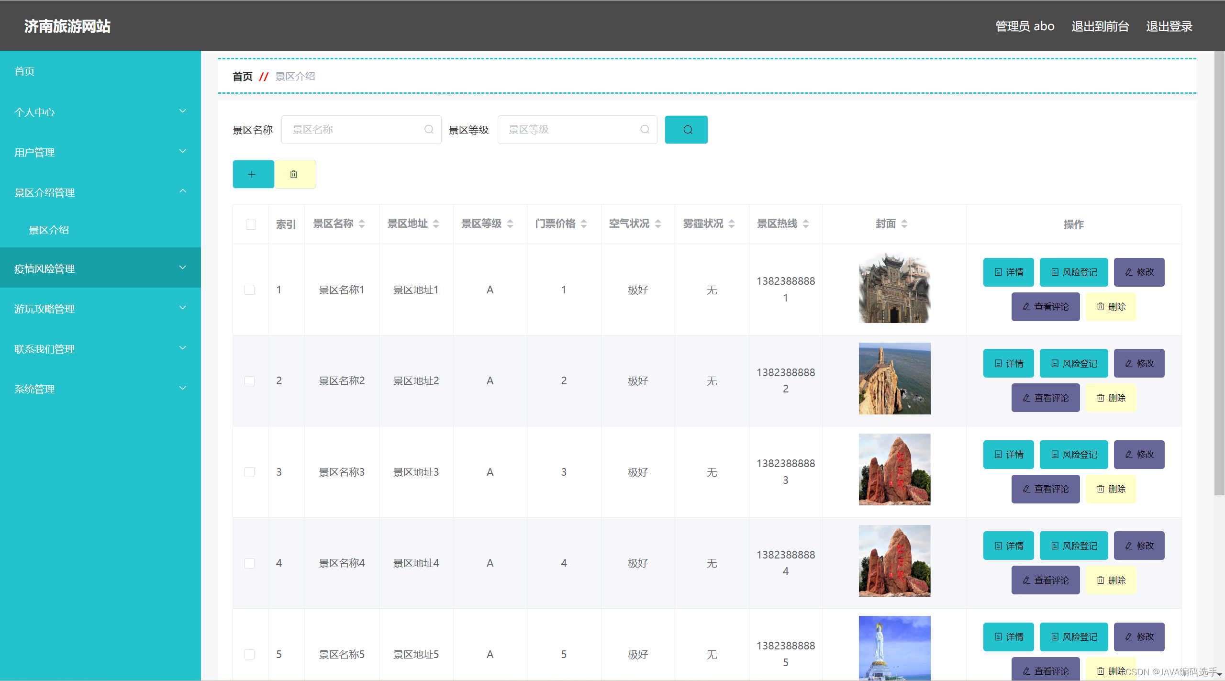The image size is (1225, 681).
Task: Click 修改 for 景区名称3
Action: click(1139, 455)
